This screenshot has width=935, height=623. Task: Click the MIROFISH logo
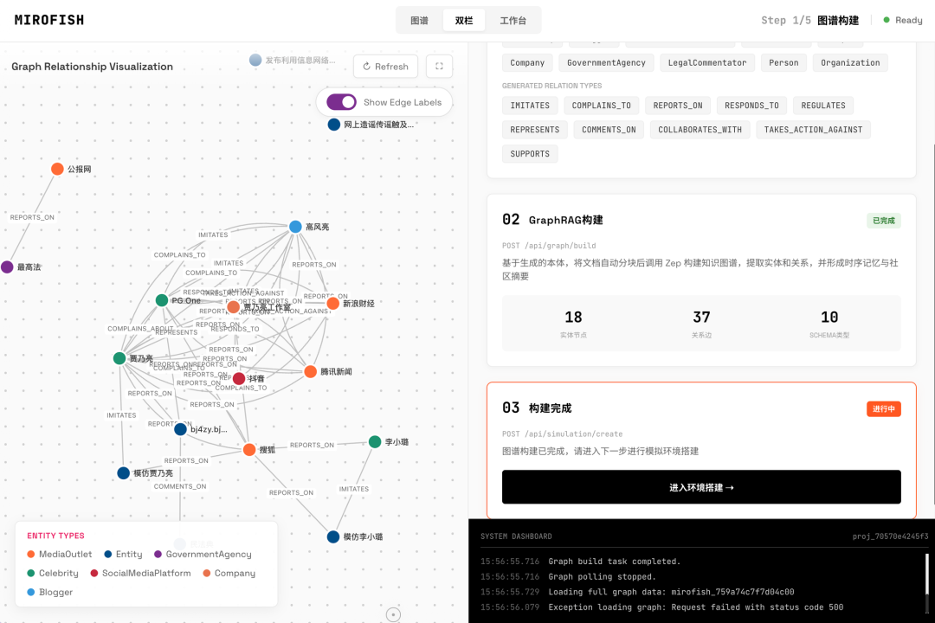click(49, 20)
